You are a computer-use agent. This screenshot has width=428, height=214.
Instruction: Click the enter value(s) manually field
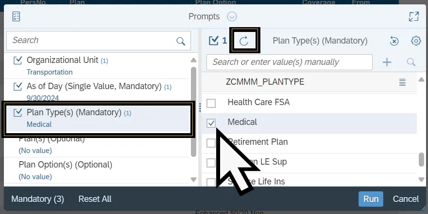coord(290,62)
